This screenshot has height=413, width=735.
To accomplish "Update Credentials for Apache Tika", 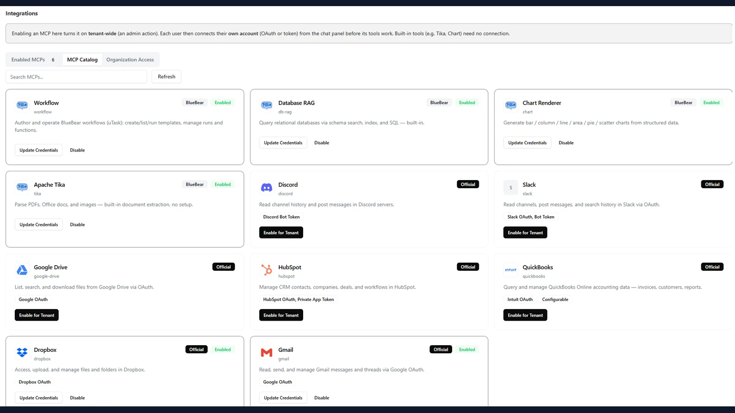I will (39, 225).
